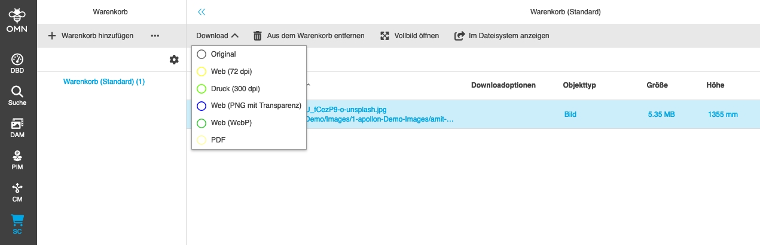The width and height of the screenshot is (760, 245).
Task: Select the Web (72 dpi) option
Action: click(x=202, y=72)
